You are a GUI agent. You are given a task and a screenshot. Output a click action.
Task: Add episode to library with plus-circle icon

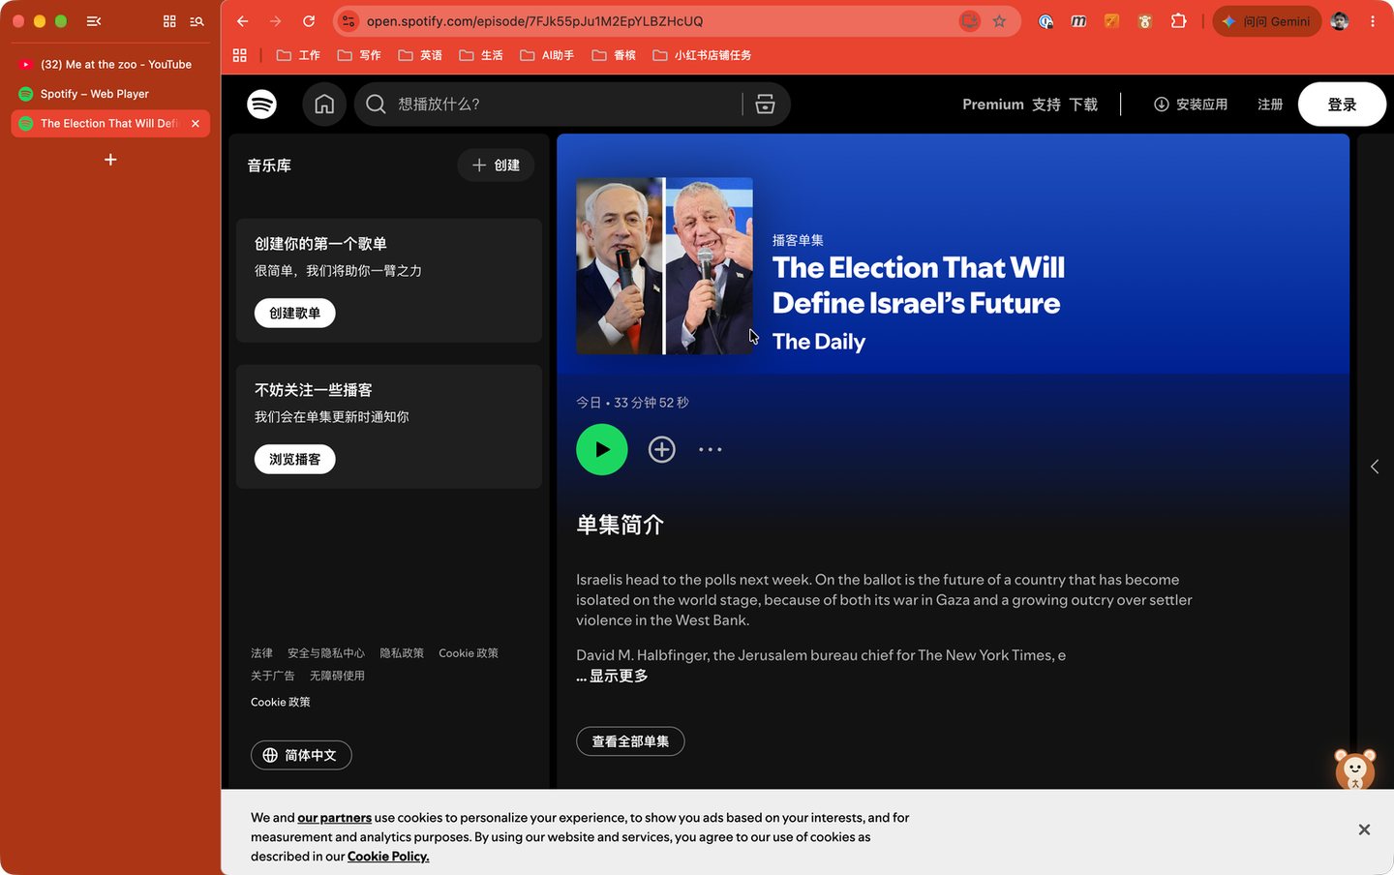pos(662,449)
